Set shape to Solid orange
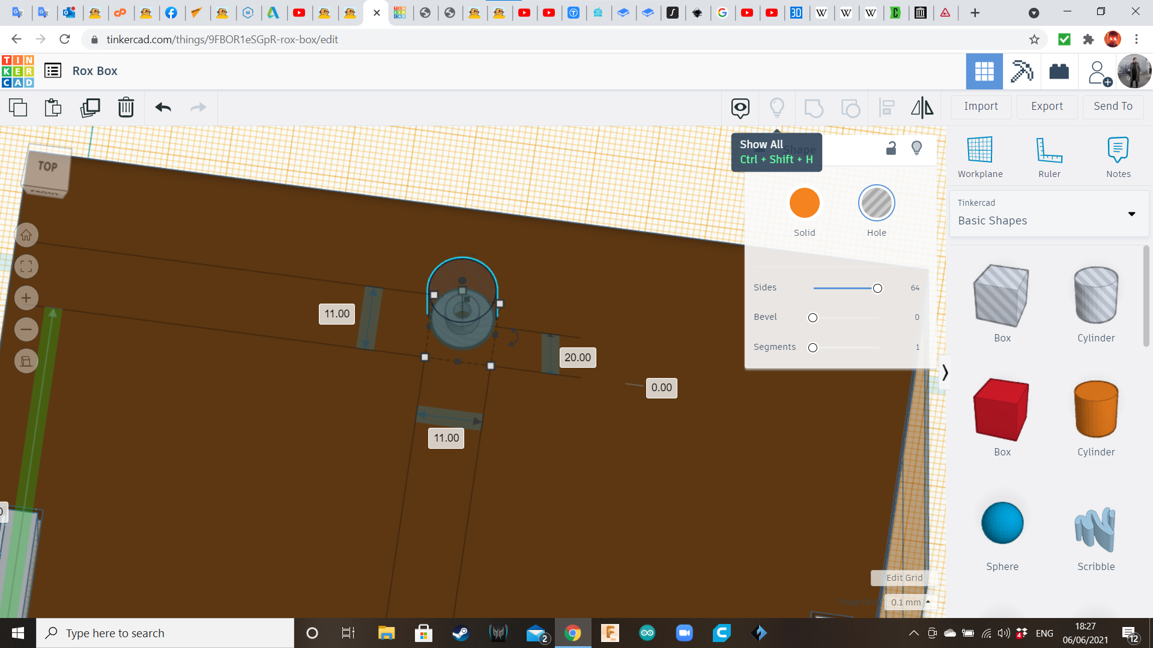 click(x=805, y=203)
